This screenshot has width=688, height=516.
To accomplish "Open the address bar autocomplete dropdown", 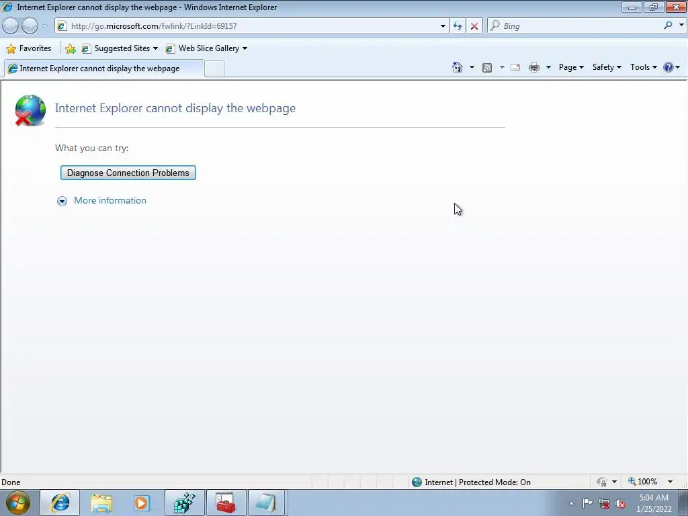I will (x=443, y=26).
